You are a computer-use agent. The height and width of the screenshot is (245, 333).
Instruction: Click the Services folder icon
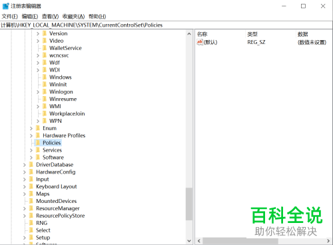click(38, 150)
